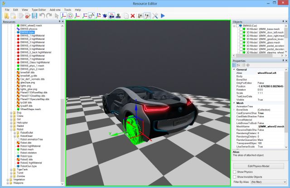The width and height of the screenshot is (290, 188).
Task: Collapse the Robot folder tree node
Action: (x=10, y=128)
